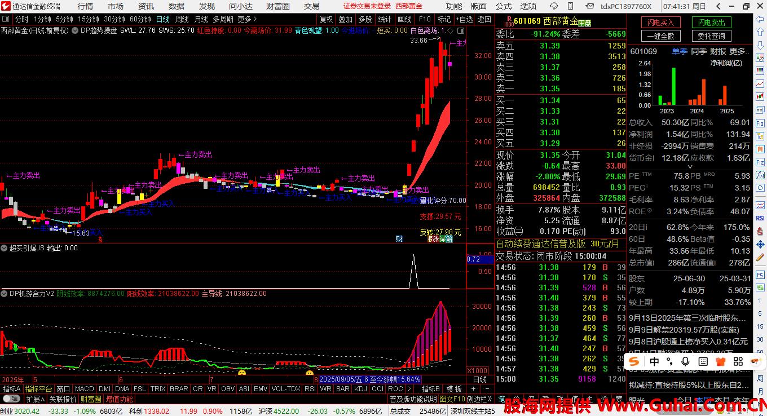Select the '单季' single-quarter option
The width and height of the screenshot is (767, 416).
(679, 51)
